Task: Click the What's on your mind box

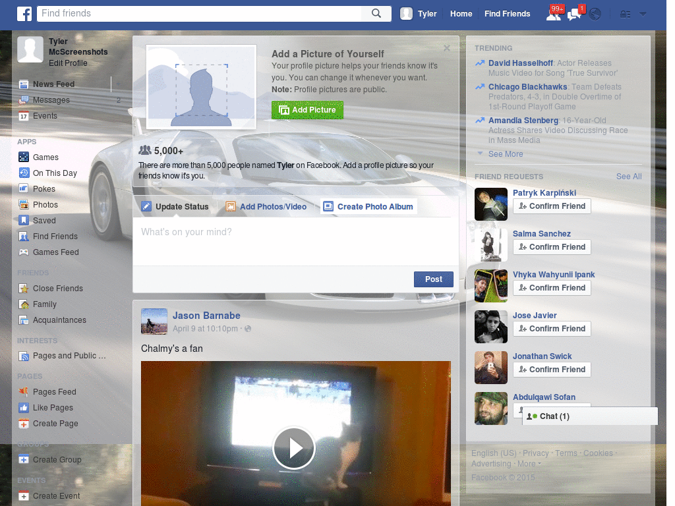Action: coord(295,241)
